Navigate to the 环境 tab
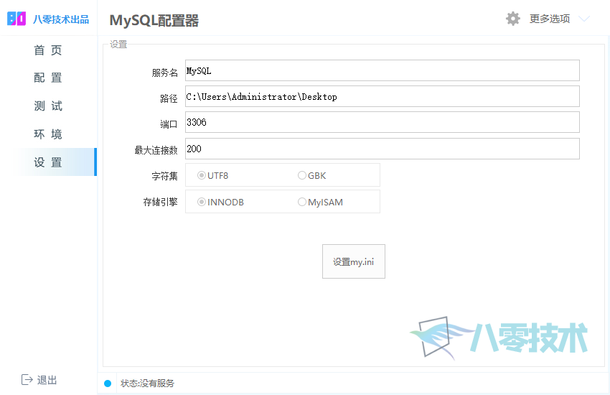The height and width of the screenshot is (395, 610). coord(48,134)
